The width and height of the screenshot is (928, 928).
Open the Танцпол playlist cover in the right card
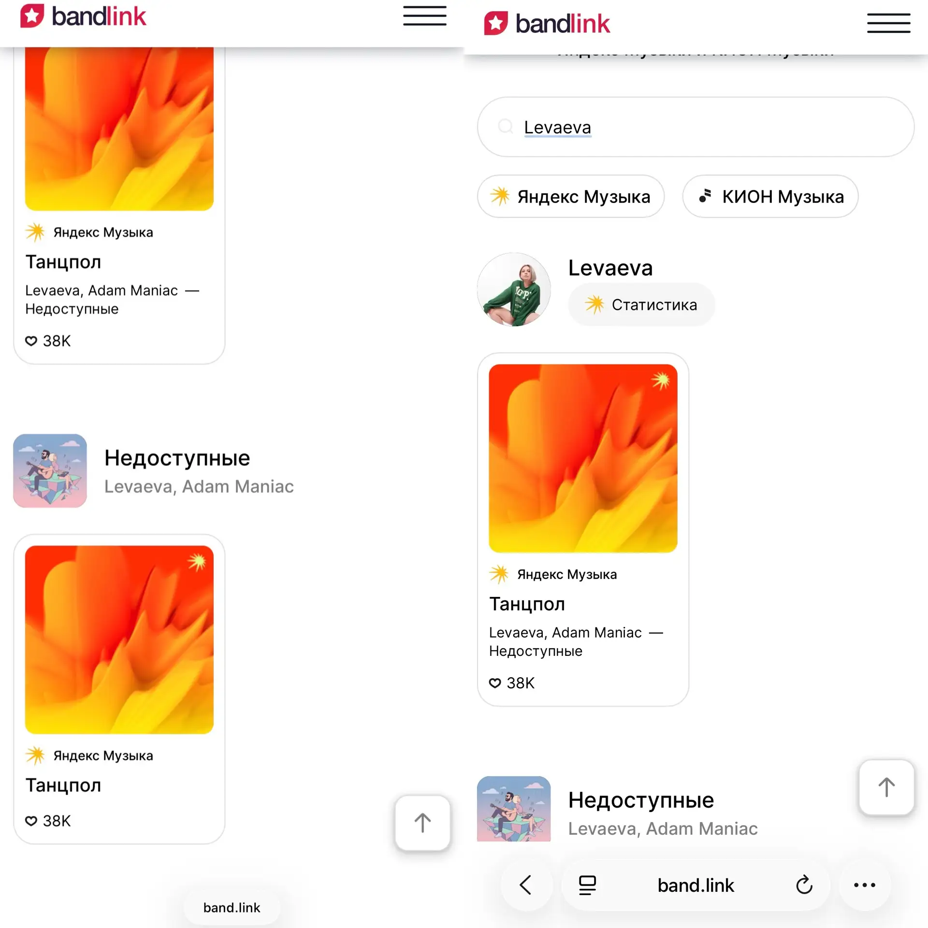(583, 458)
